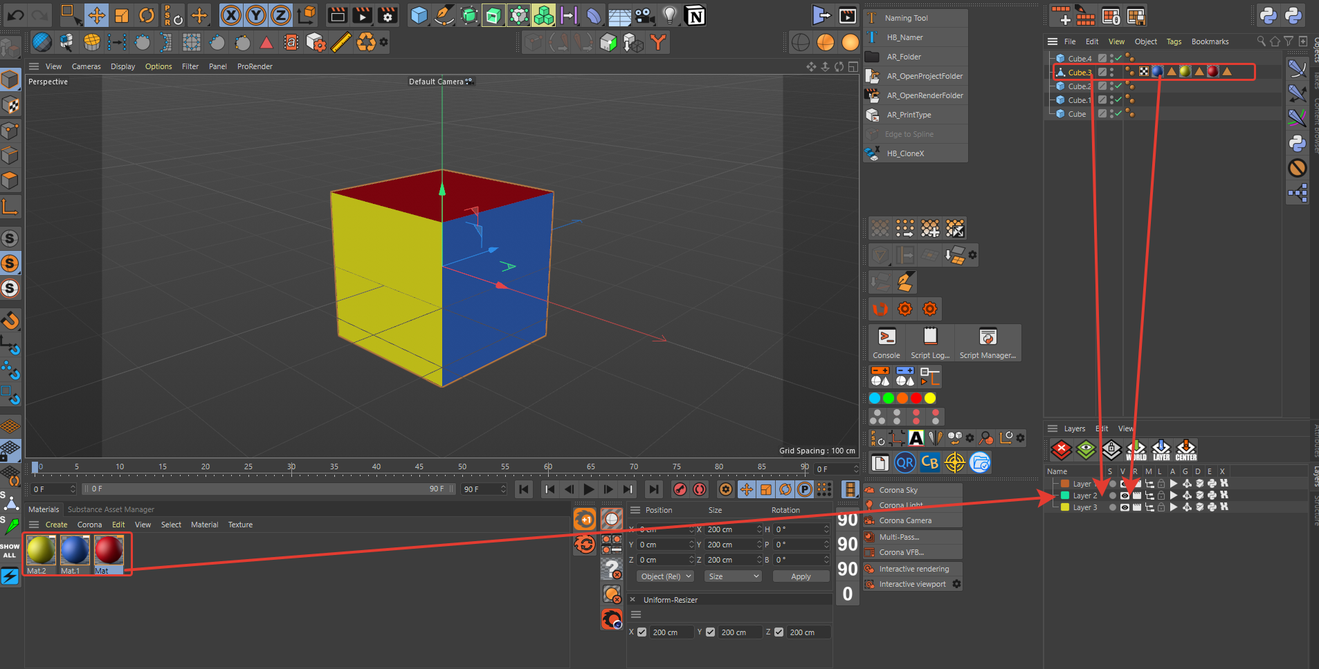
Task: Open the Script Log icon
Action: pyautogui.click(x=930, y=343)
